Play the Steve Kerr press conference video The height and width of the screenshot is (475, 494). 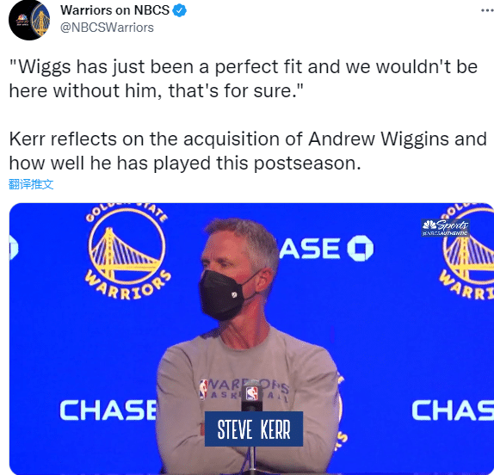[251, 339]
